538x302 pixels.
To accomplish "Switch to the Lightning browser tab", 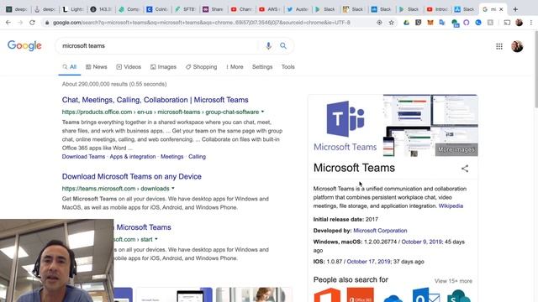I will click(x=72, y=9).
